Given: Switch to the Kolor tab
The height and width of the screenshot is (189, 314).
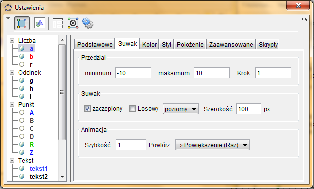Looking at the screenshot, I should coord(149,44).
